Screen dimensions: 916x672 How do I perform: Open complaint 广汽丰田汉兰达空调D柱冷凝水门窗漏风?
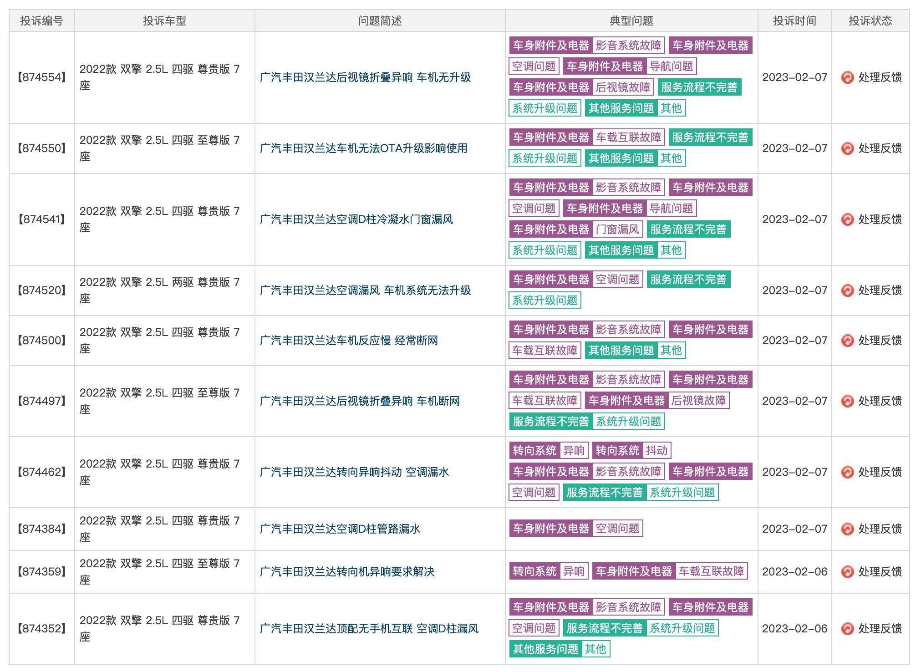[x=356, y=219]
